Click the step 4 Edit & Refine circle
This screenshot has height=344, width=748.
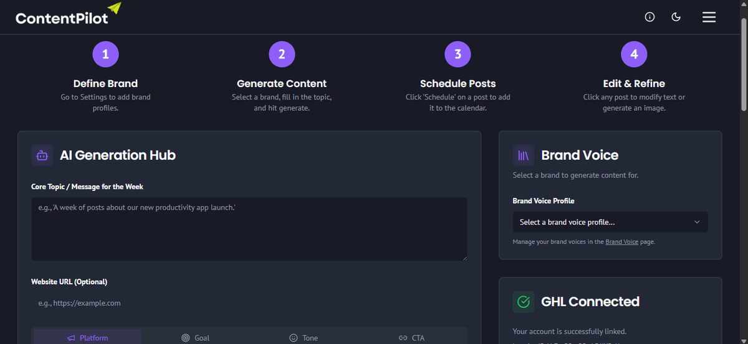(x=634, y=54)
